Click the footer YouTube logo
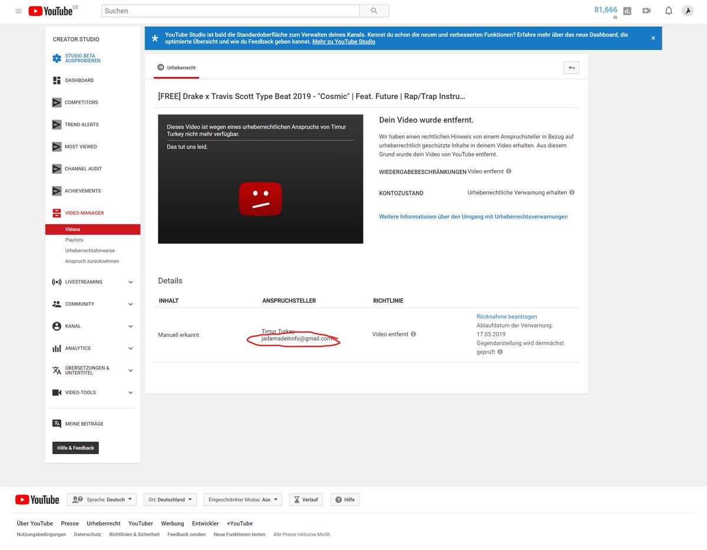Image resolution: width=707 pixels, height=550 pixels. [37, 499]
